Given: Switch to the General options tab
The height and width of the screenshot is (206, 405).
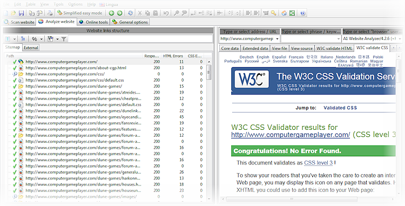Looking at the screenshot, I should click(130, 22).
